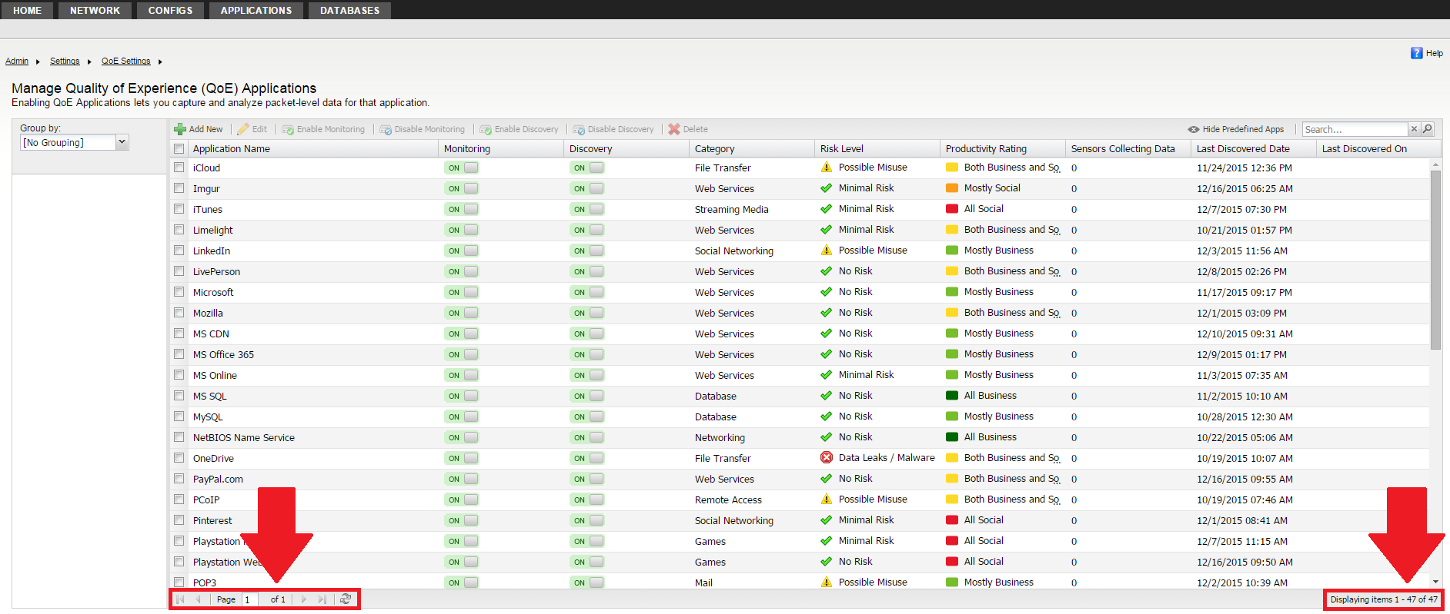This screenshot has height=614, width=1450.
Task: Sort by the Application Name column header
Action: 312,149
